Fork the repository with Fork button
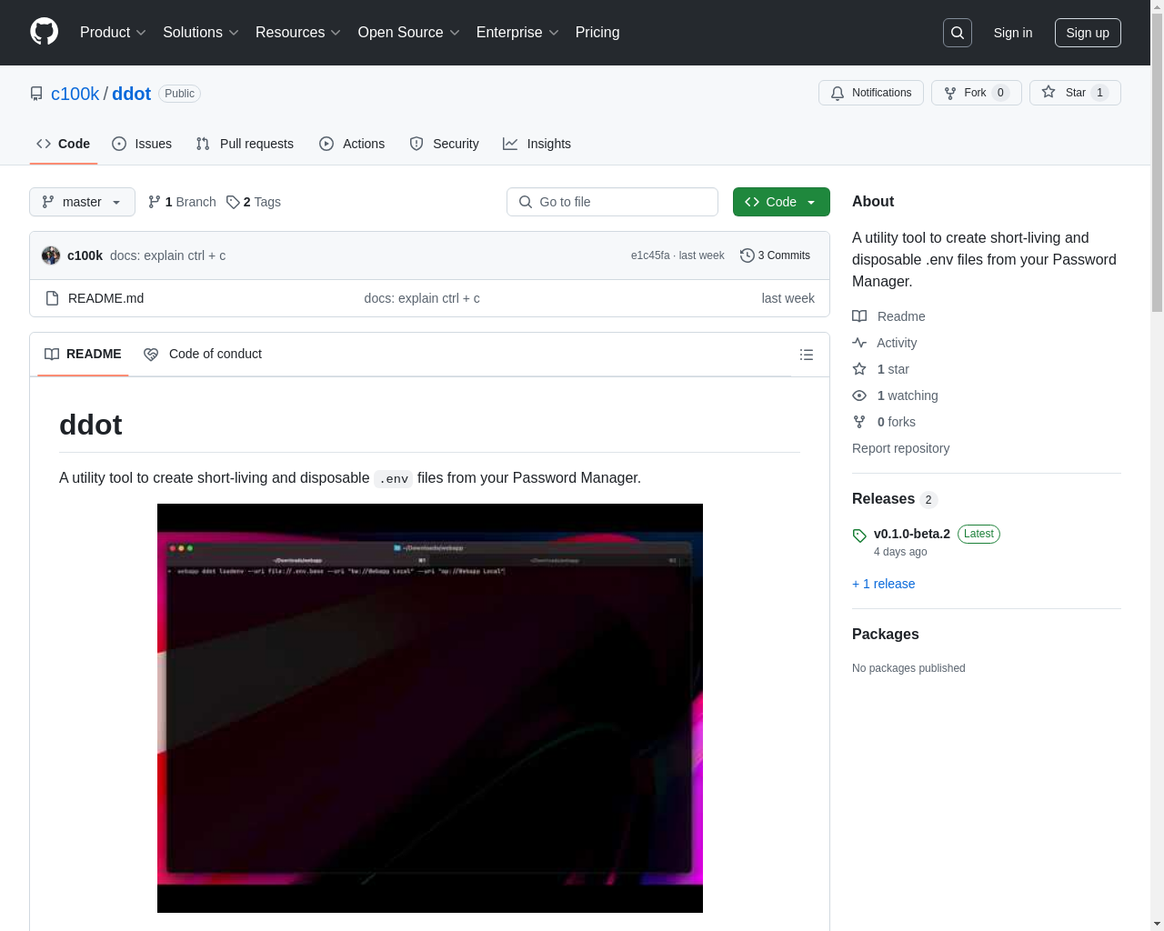 pos(977,93)
